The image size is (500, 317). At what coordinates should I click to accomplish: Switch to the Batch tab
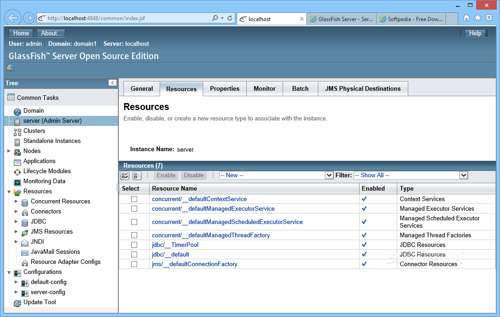300,88
